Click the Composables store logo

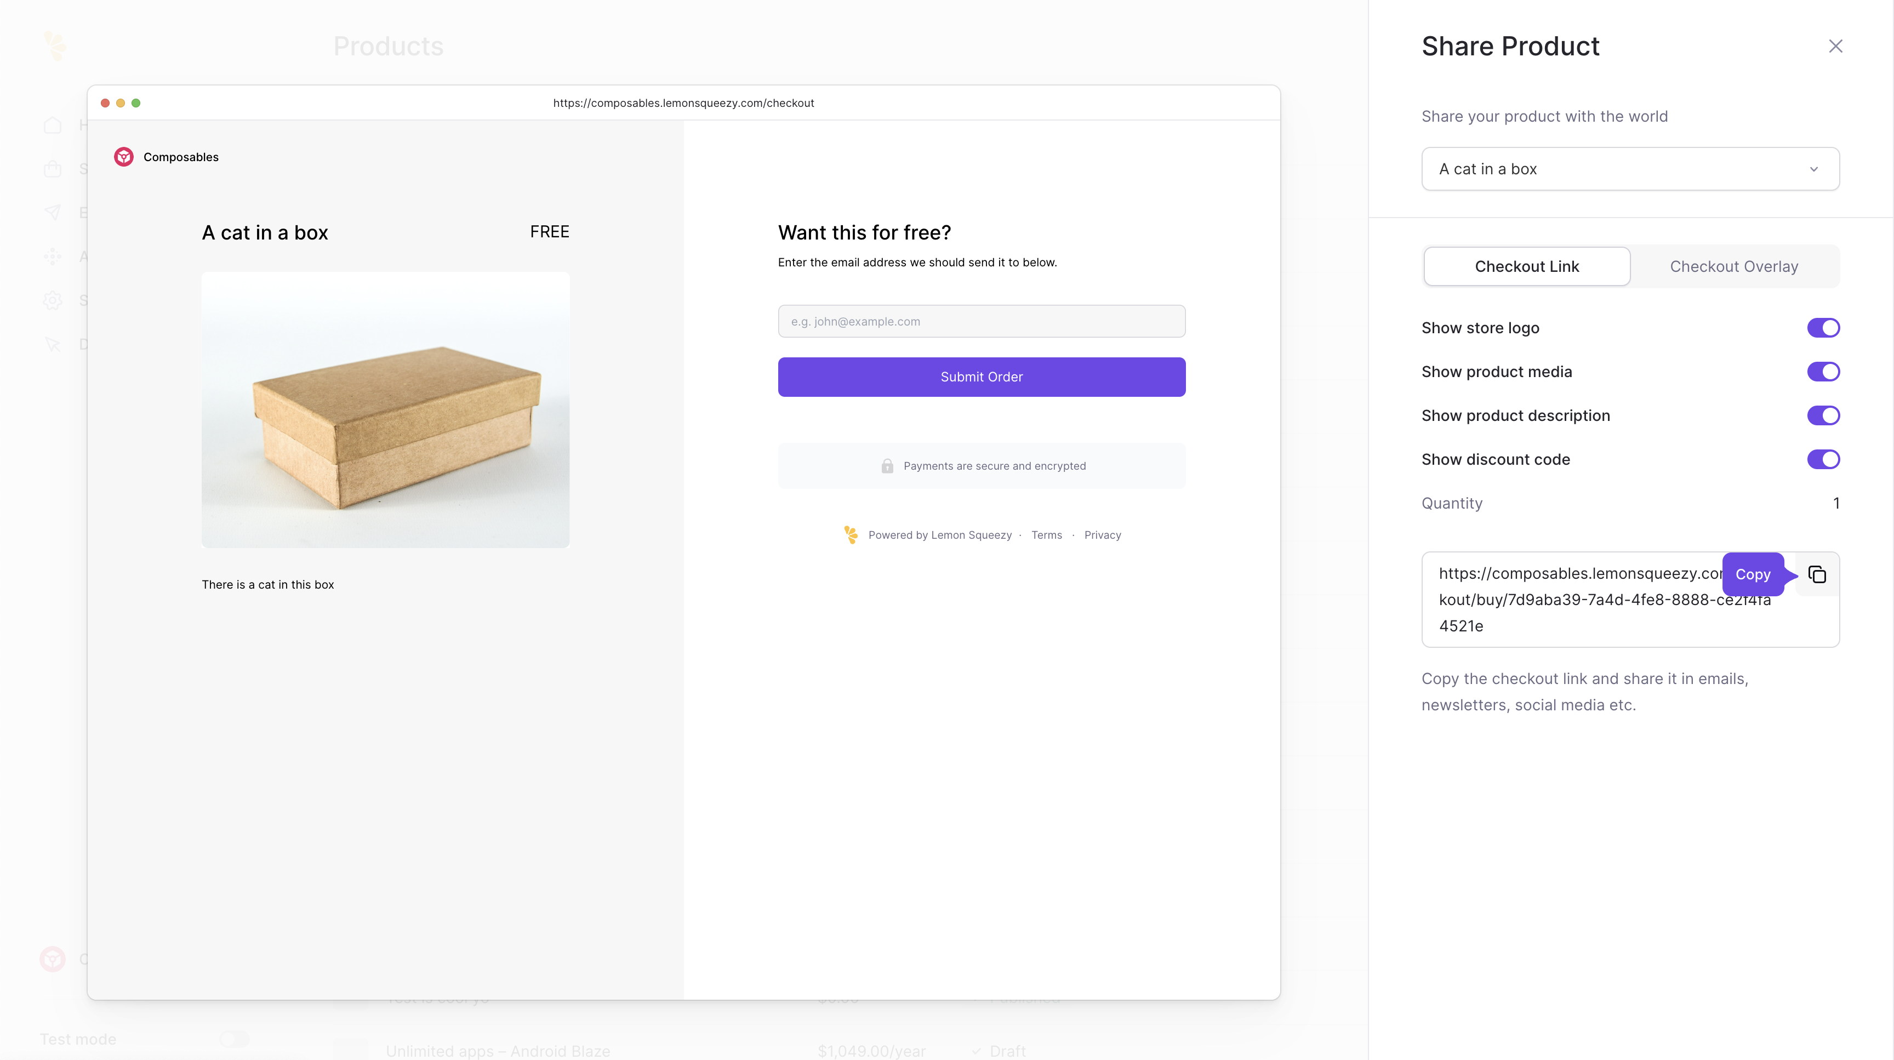tap(123, 157)
